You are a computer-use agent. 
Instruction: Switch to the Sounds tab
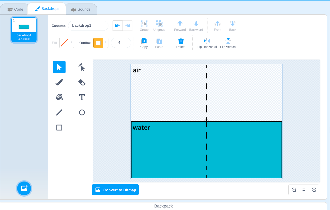(81, 9)
